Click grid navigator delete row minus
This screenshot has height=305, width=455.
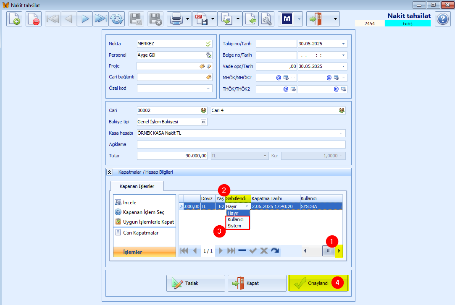pyautogui.click(x=242, y=251)
